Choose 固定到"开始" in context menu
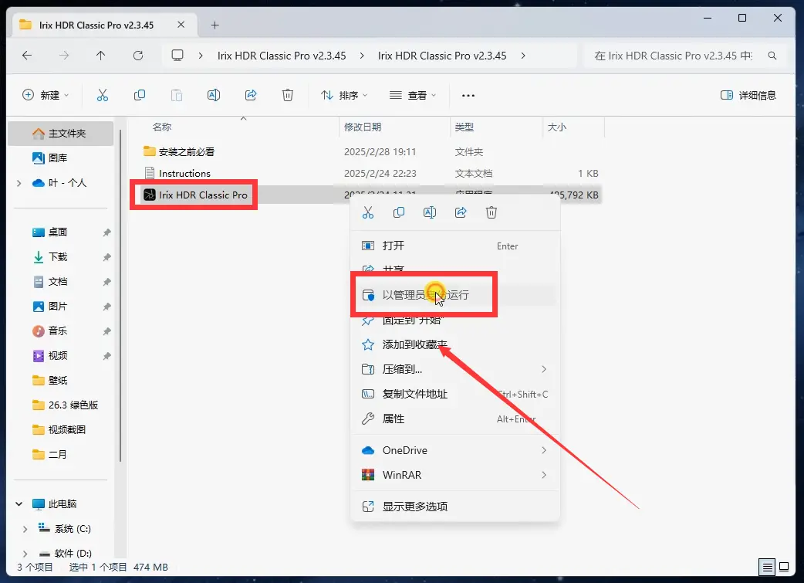Viewport: 804px width, 583px height. 454,320
